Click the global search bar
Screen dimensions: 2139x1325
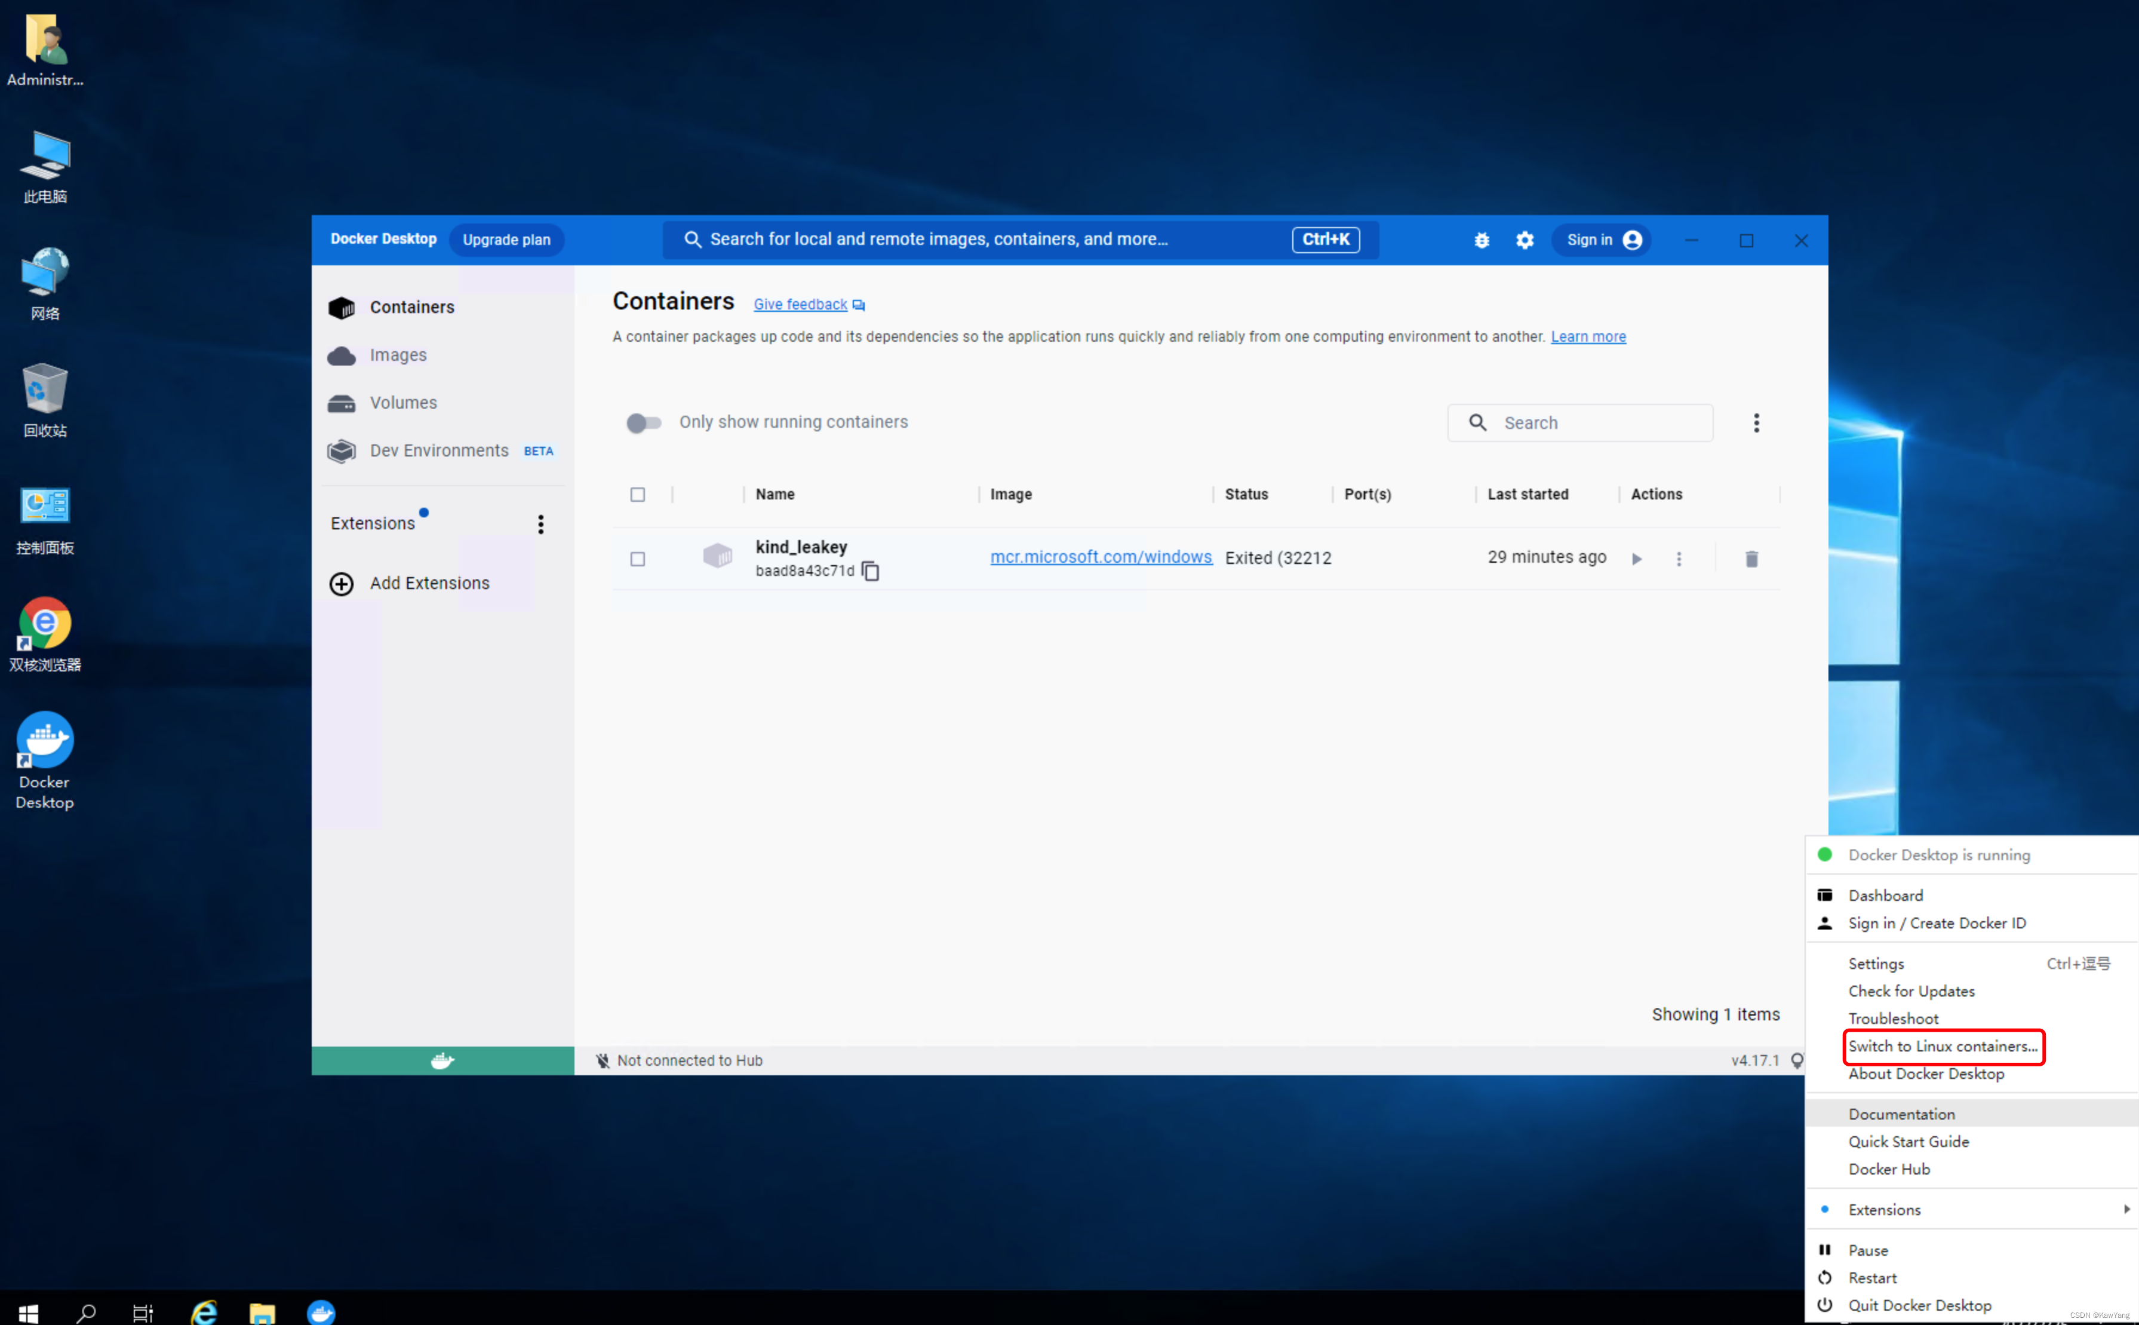point(1021,240)
